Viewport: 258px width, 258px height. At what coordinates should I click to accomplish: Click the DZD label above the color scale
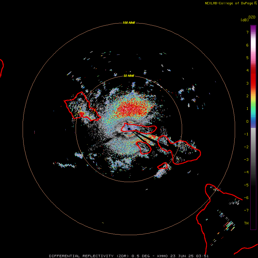click(252, 17)
